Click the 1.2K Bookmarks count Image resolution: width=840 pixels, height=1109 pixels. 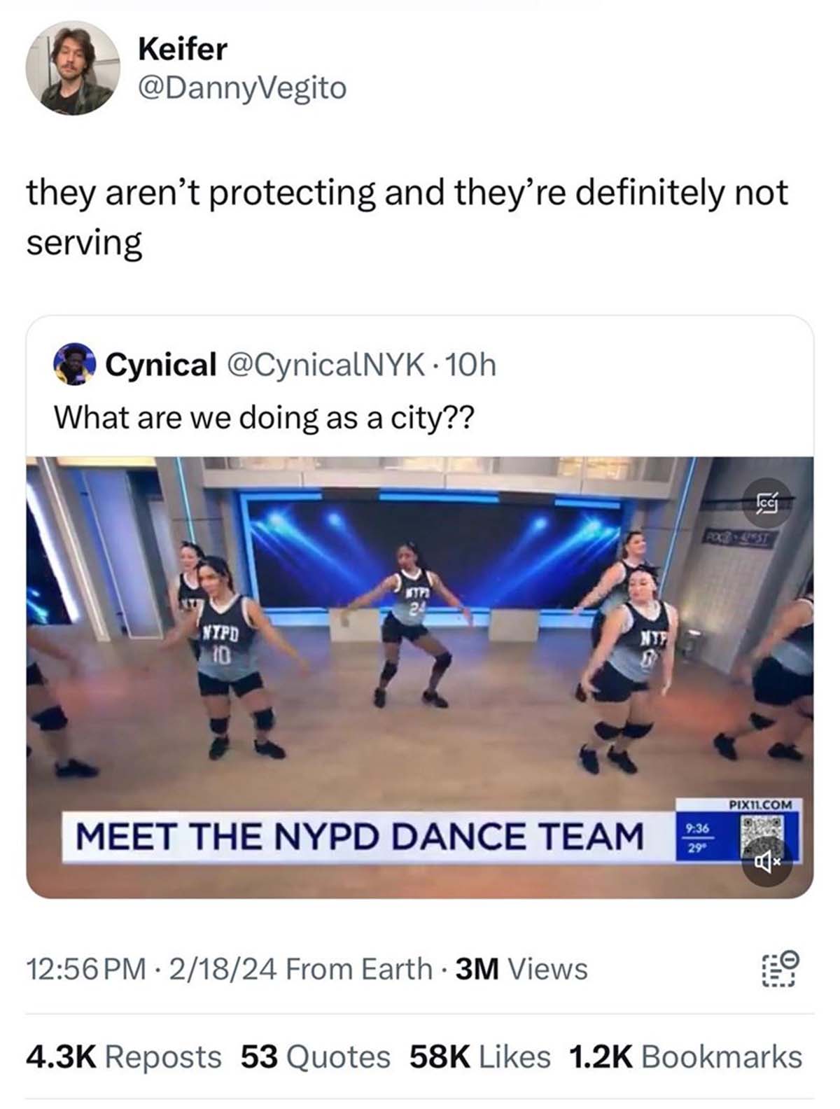(x=685, y=1056)
